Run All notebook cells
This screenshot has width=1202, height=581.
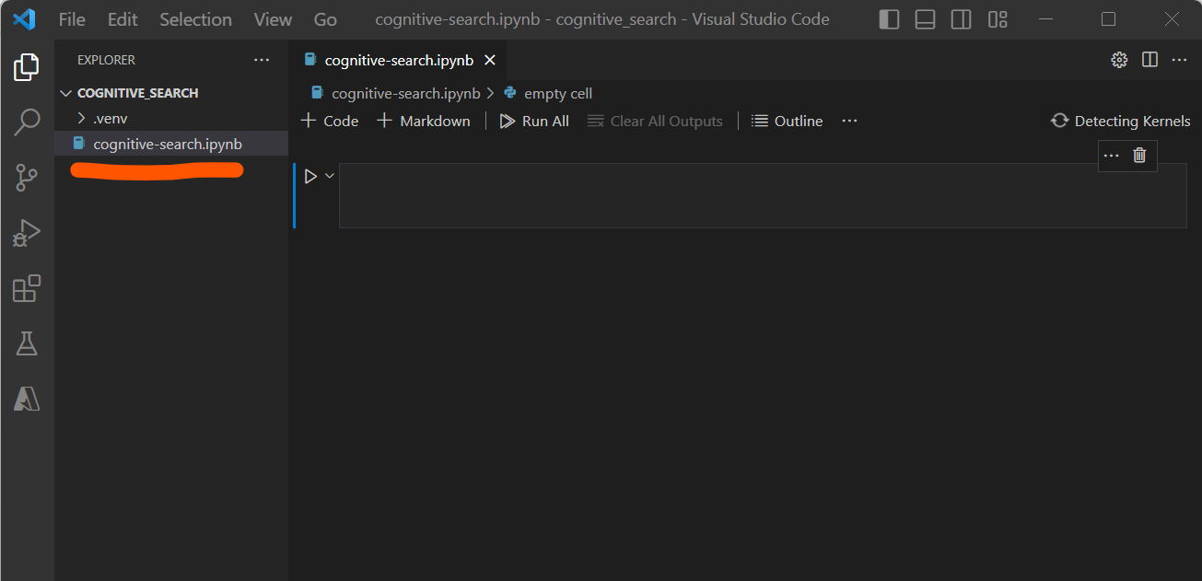(534, 121)
